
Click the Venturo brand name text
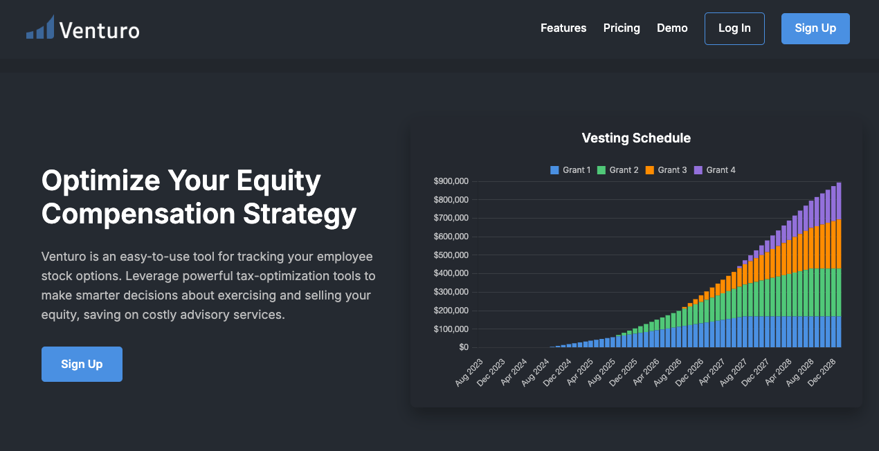(x=99, y=30)
